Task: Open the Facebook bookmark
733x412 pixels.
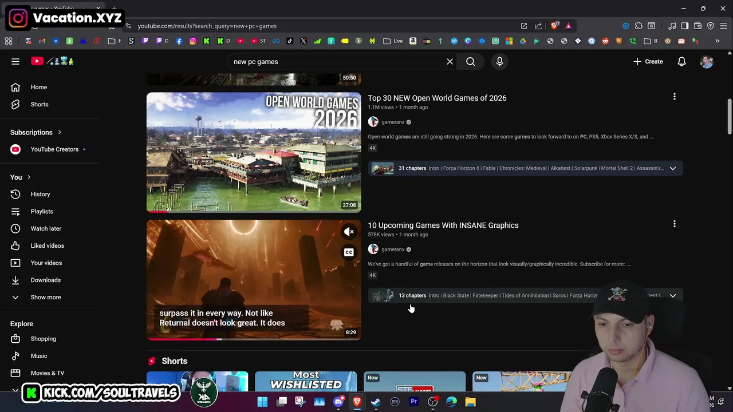Action: pos(179,41)
